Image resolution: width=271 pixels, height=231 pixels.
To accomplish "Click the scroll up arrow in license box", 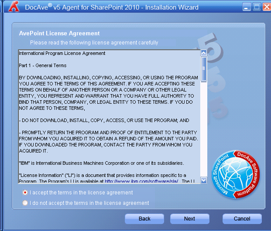I will [x=203, y=53].
